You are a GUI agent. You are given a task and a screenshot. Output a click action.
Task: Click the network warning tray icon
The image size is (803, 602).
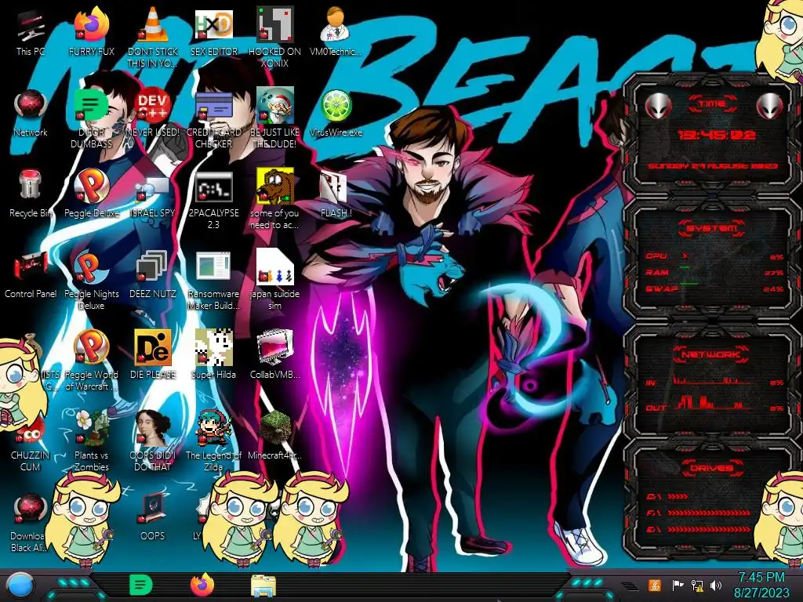point(697,585)
